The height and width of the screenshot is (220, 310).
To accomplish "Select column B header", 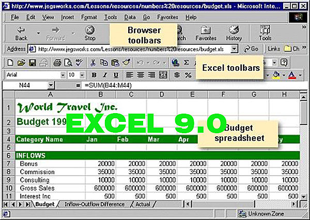I will (101, 95).
